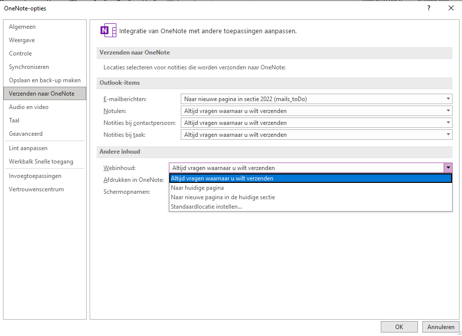Click the 'Verzenden naar OneNote' section heading

[135, 53]
